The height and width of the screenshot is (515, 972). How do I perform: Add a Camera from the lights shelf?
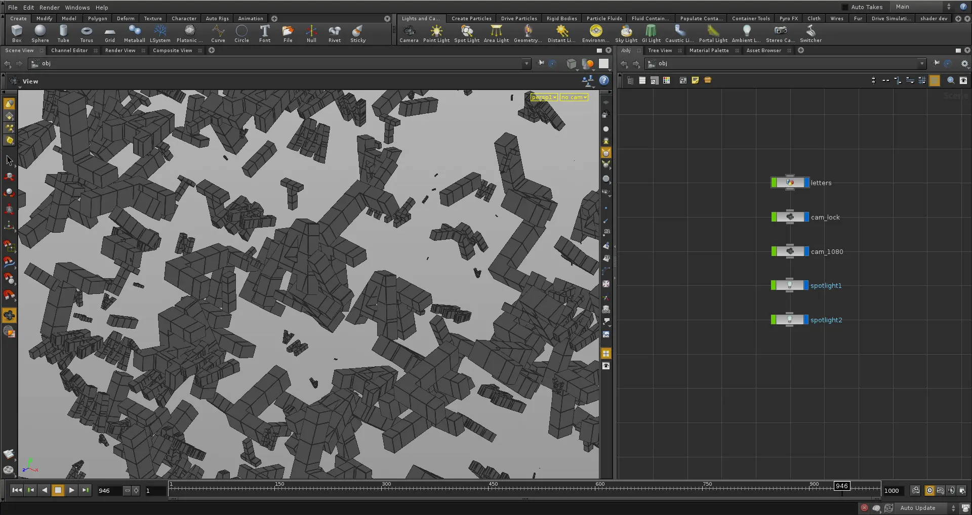coord(409,34)
